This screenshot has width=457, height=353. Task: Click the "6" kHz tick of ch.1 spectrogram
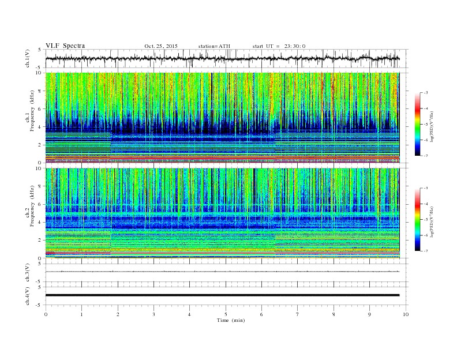coord(40,109)
